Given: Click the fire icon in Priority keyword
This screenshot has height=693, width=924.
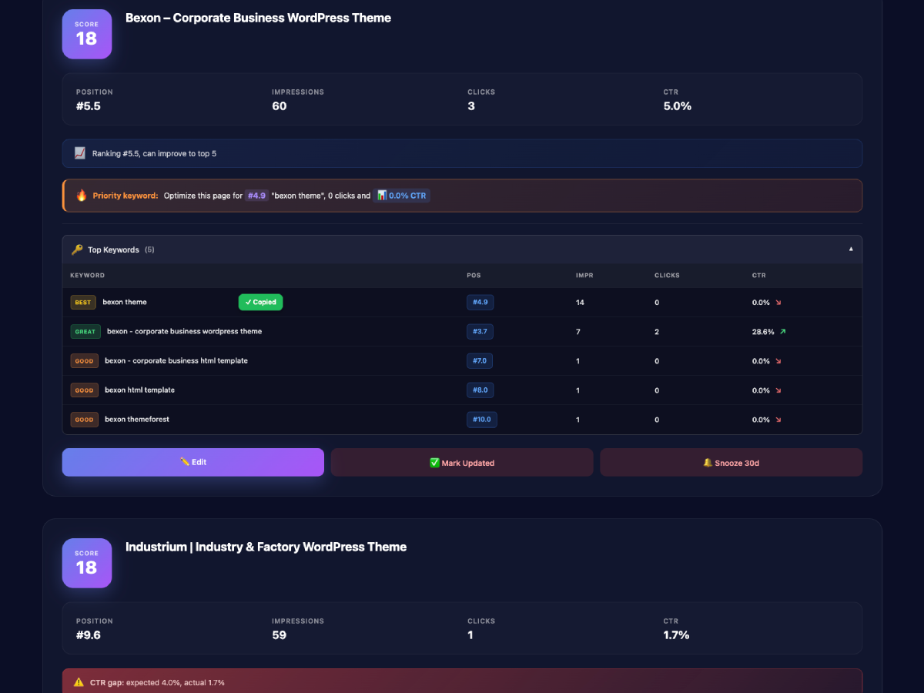Looking at the screenshot, I should [82, 196].
